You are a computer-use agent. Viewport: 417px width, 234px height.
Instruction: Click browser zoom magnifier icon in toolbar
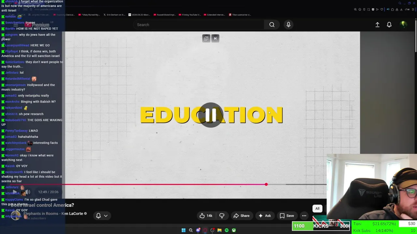355,9
